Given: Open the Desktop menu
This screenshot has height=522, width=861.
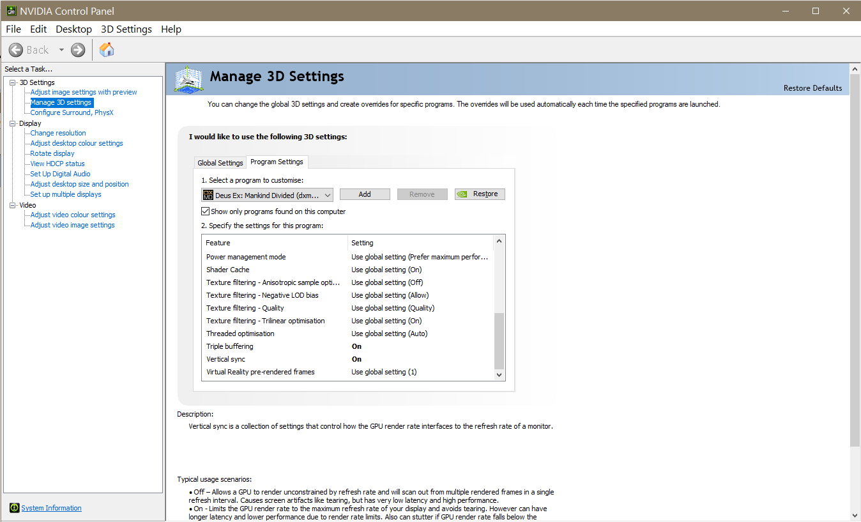Looking at the screenshot, I should pyautogui.click(x=73, y=29).
